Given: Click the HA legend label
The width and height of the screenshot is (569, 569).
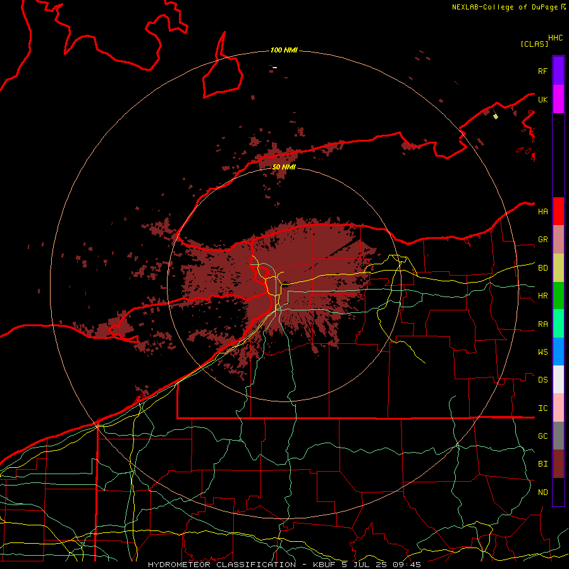Looking at the screenshot, I should click(x=542, y=212).
